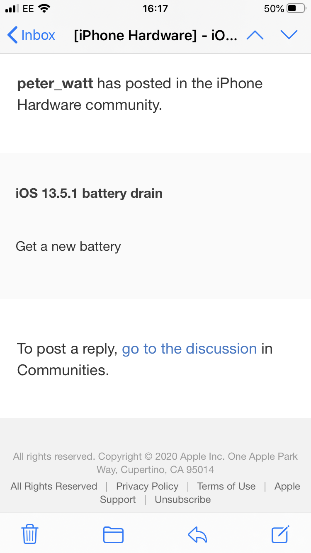This screenshot has height=553, width=311.
Task: Tap the email subject title in header
Action: point(155,36)
